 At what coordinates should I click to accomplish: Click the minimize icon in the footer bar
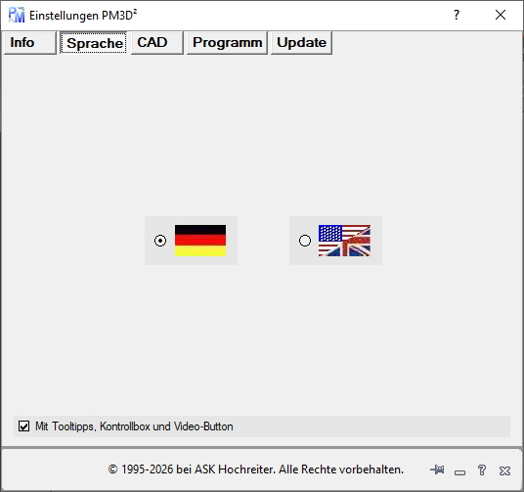(459, 472)
